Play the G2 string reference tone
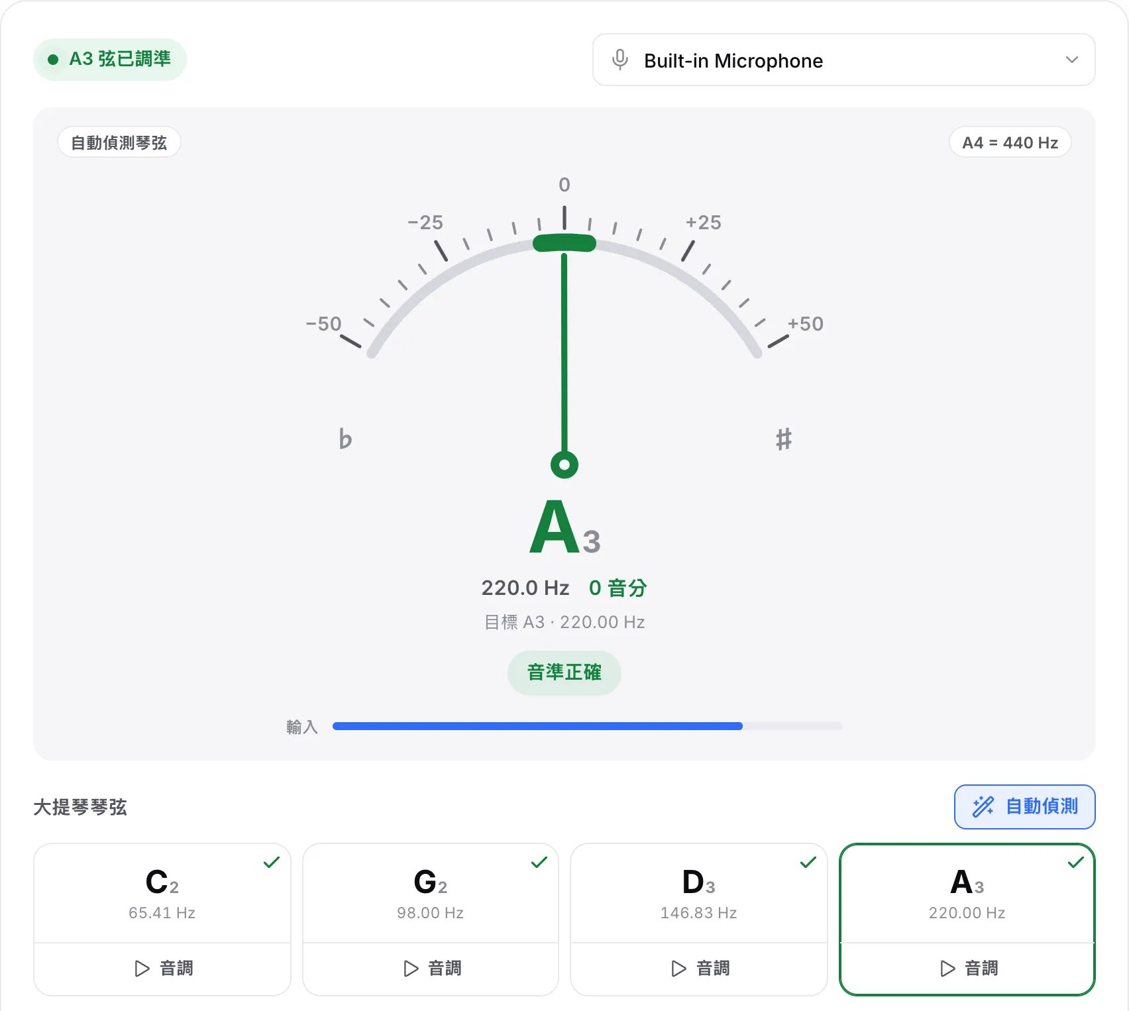Screen dimensions: 1129x1011 tap(431, 969)
